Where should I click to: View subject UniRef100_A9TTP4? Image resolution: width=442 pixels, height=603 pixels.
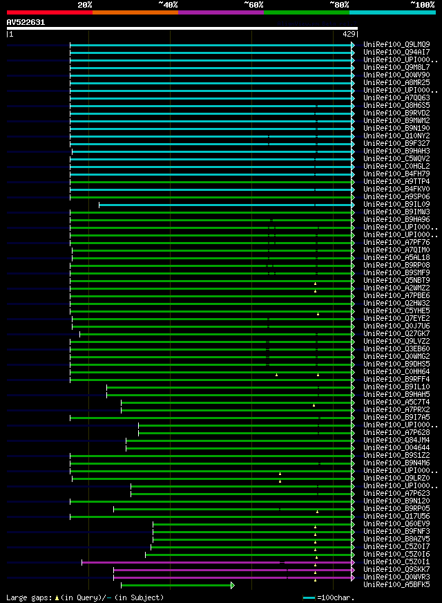click(x=396, y=181)
